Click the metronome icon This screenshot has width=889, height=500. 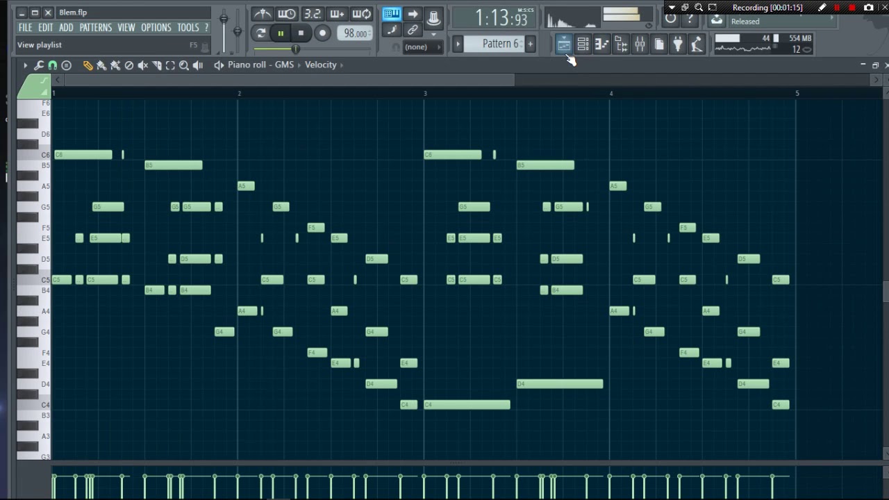click(x=262, y=14)
